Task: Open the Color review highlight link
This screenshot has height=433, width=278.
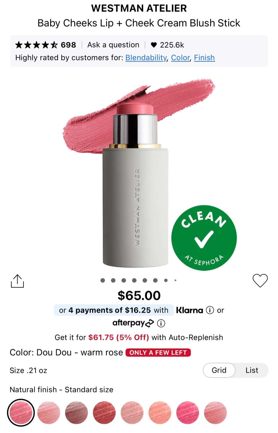Action: 180,58
